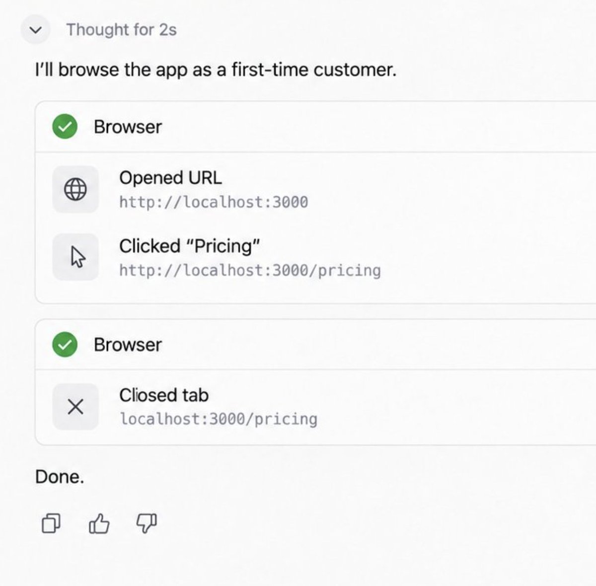This screenshot has width=596, height=586.
Task: Click the second Browser green checkmark icon
Action: pyautogui.click(x=65, y=345)
